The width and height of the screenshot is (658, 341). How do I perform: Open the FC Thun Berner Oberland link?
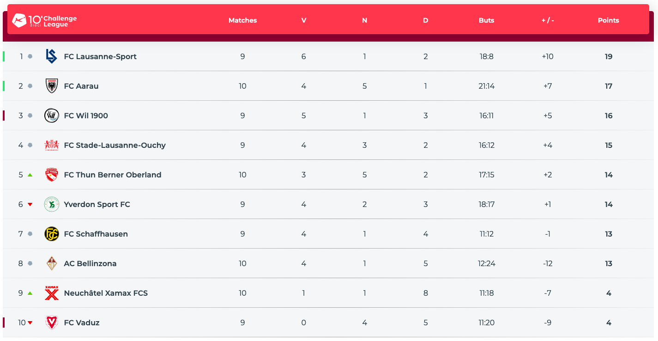(x=113, y=175)
